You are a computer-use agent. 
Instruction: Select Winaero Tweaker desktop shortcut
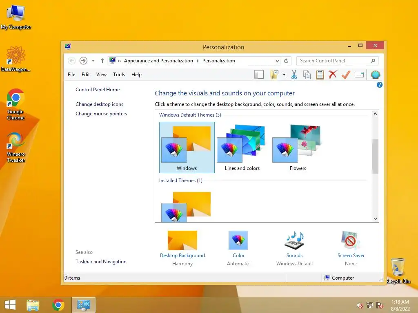pyautogui.click(x=16, y=148)
